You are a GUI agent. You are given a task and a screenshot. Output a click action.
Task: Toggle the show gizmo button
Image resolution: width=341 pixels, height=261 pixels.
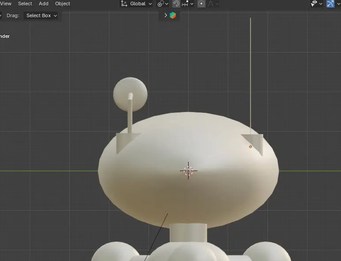tap(330, 4)
